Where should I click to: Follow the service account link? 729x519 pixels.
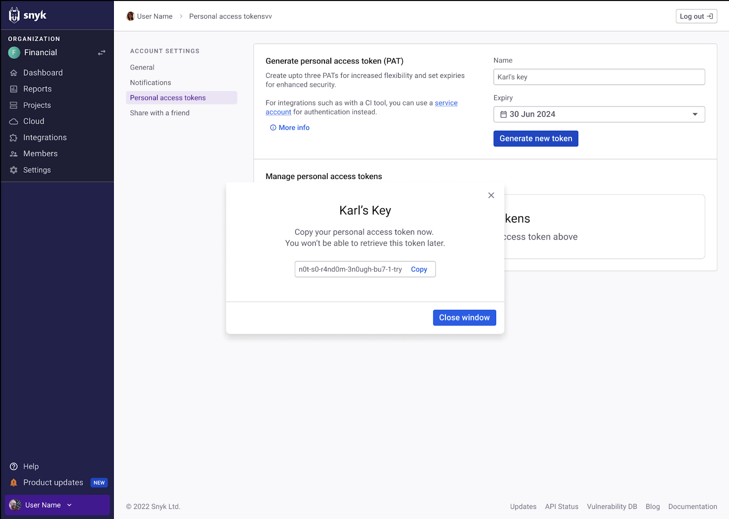coord(446,103)
